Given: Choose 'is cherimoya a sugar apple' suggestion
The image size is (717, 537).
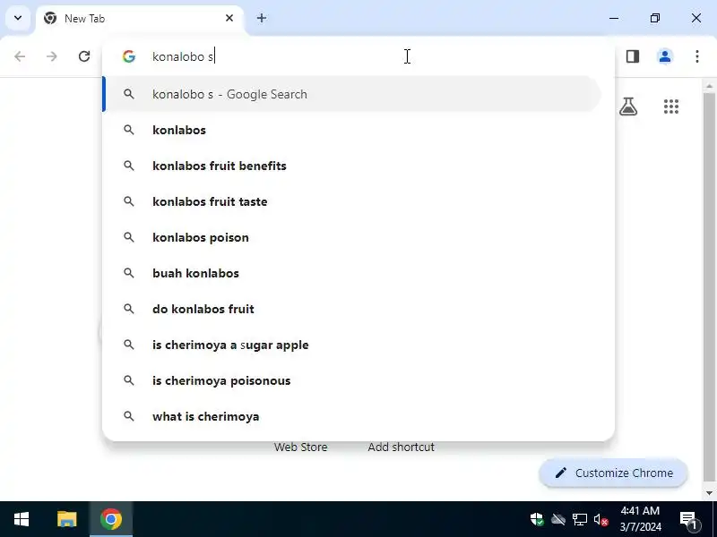Looking at the screenshot, I should (352, 345).
